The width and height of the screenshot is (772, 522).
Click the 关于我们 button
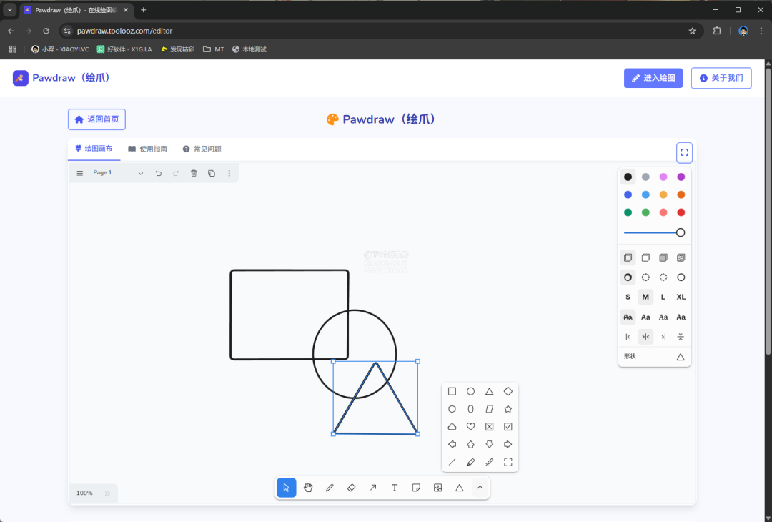(721, 78)
